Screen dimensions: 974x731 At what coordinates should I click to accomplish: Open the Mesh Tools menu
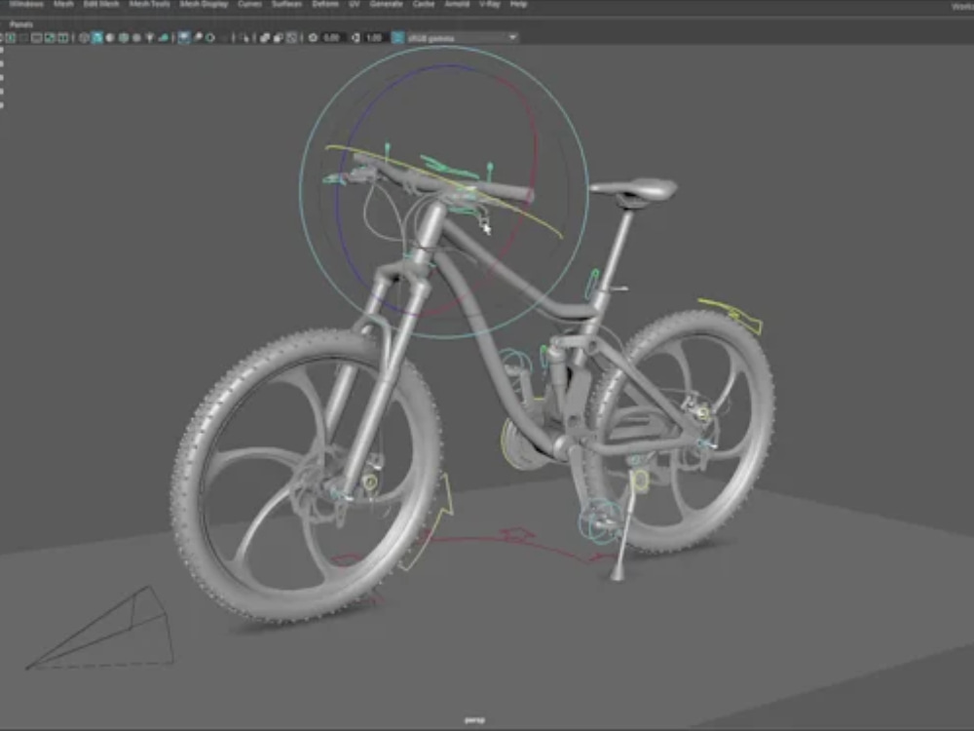[x=150, y=4]
